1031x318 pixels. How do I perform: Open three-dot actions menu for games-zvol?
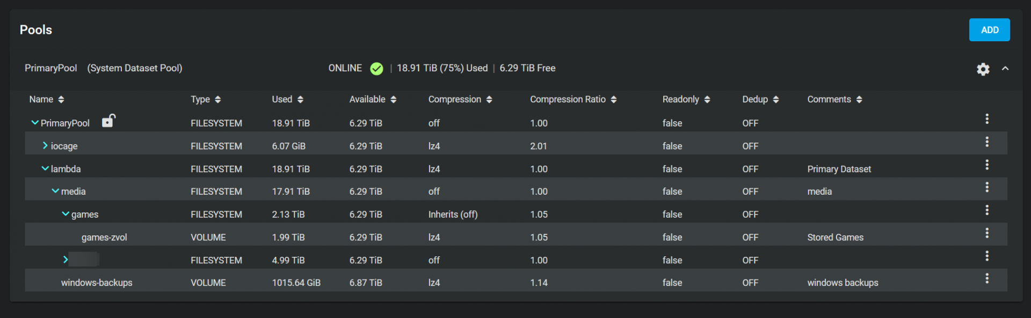pos(986,233)
